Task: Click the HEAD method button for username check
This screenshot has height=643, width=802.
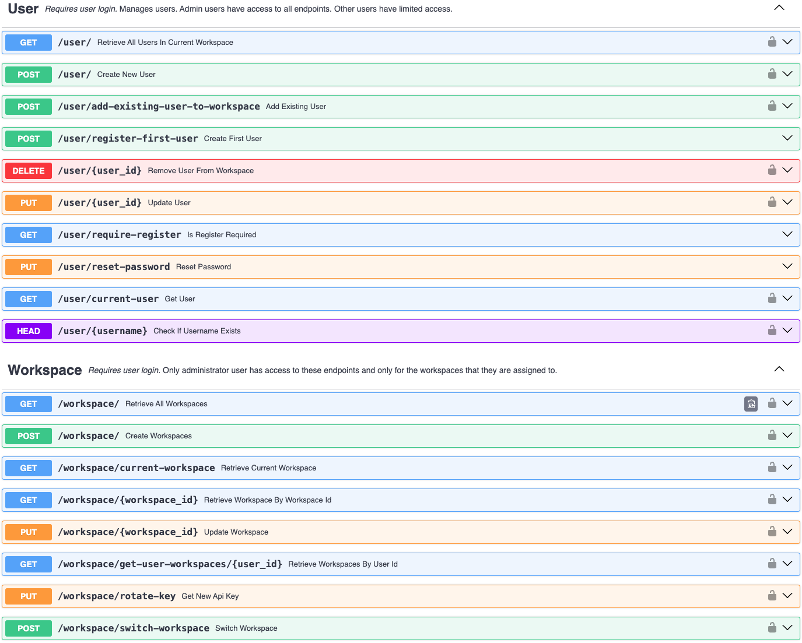Action: coord(29,331)
